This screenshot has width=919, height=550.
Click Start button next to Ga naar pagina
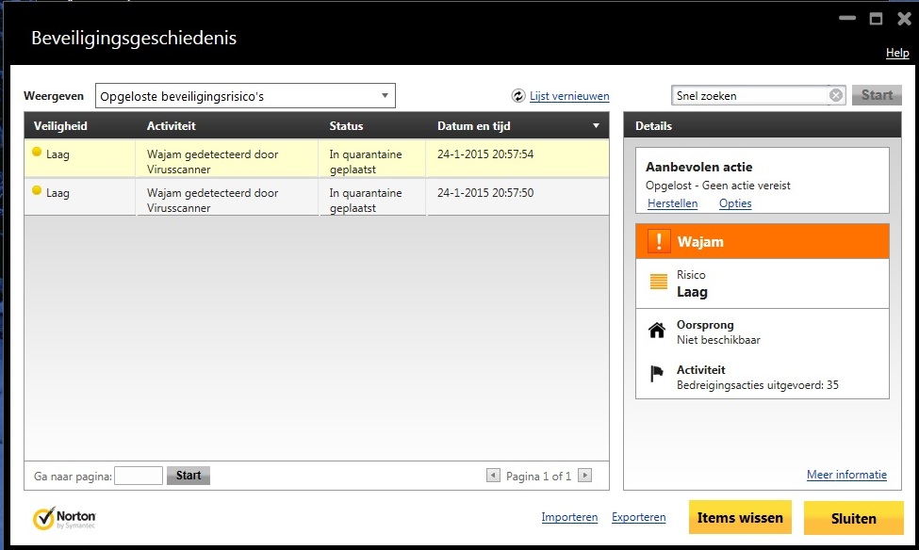pos(189,475)
